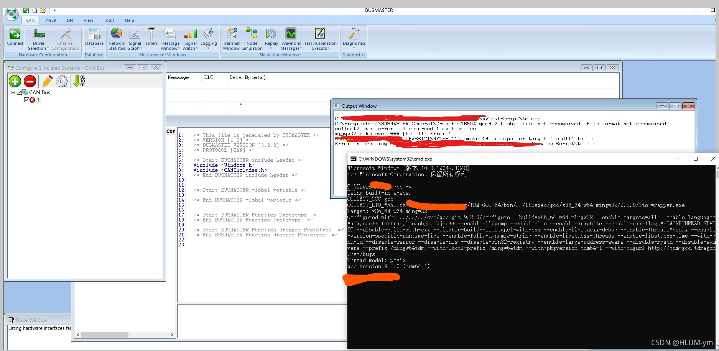Remove node using the red minus icon
The image size is (719, 351).
pyautogui.click(x=30, y=81)
